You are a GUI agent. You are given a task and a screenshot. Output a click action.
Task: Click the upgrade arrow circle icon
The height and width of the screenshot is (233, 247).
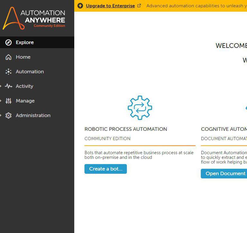[80, 6]
